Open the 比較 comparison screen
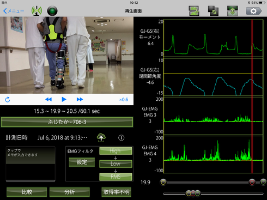Viewport: 267px width, 200px height. 27,192
